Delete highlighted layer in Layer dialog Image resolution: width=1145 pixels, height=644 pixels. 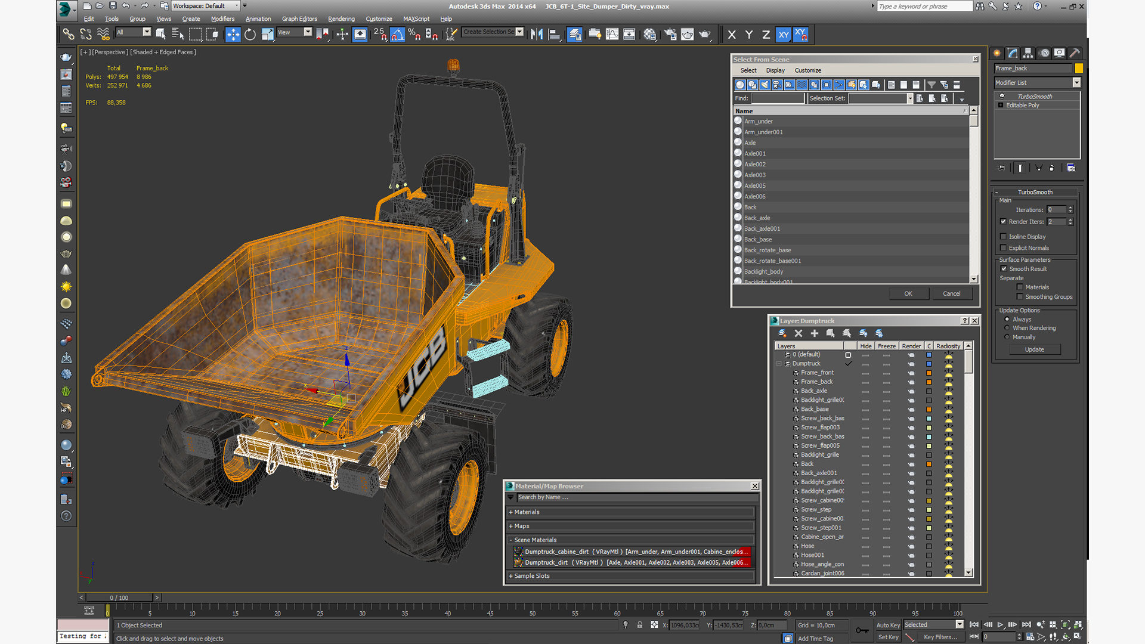click(799, 333)
